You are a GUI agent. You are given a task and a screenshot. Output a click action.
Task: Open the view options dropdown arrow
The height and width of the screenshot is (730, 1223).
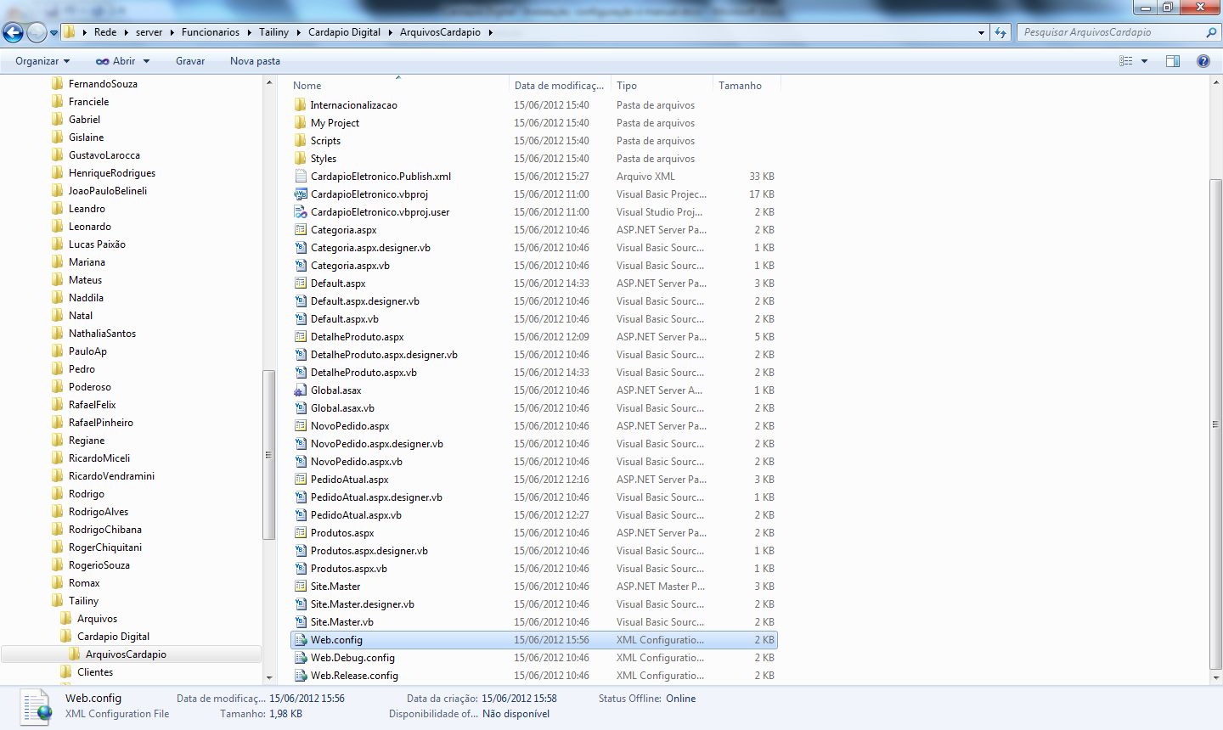coord(1144,61)
